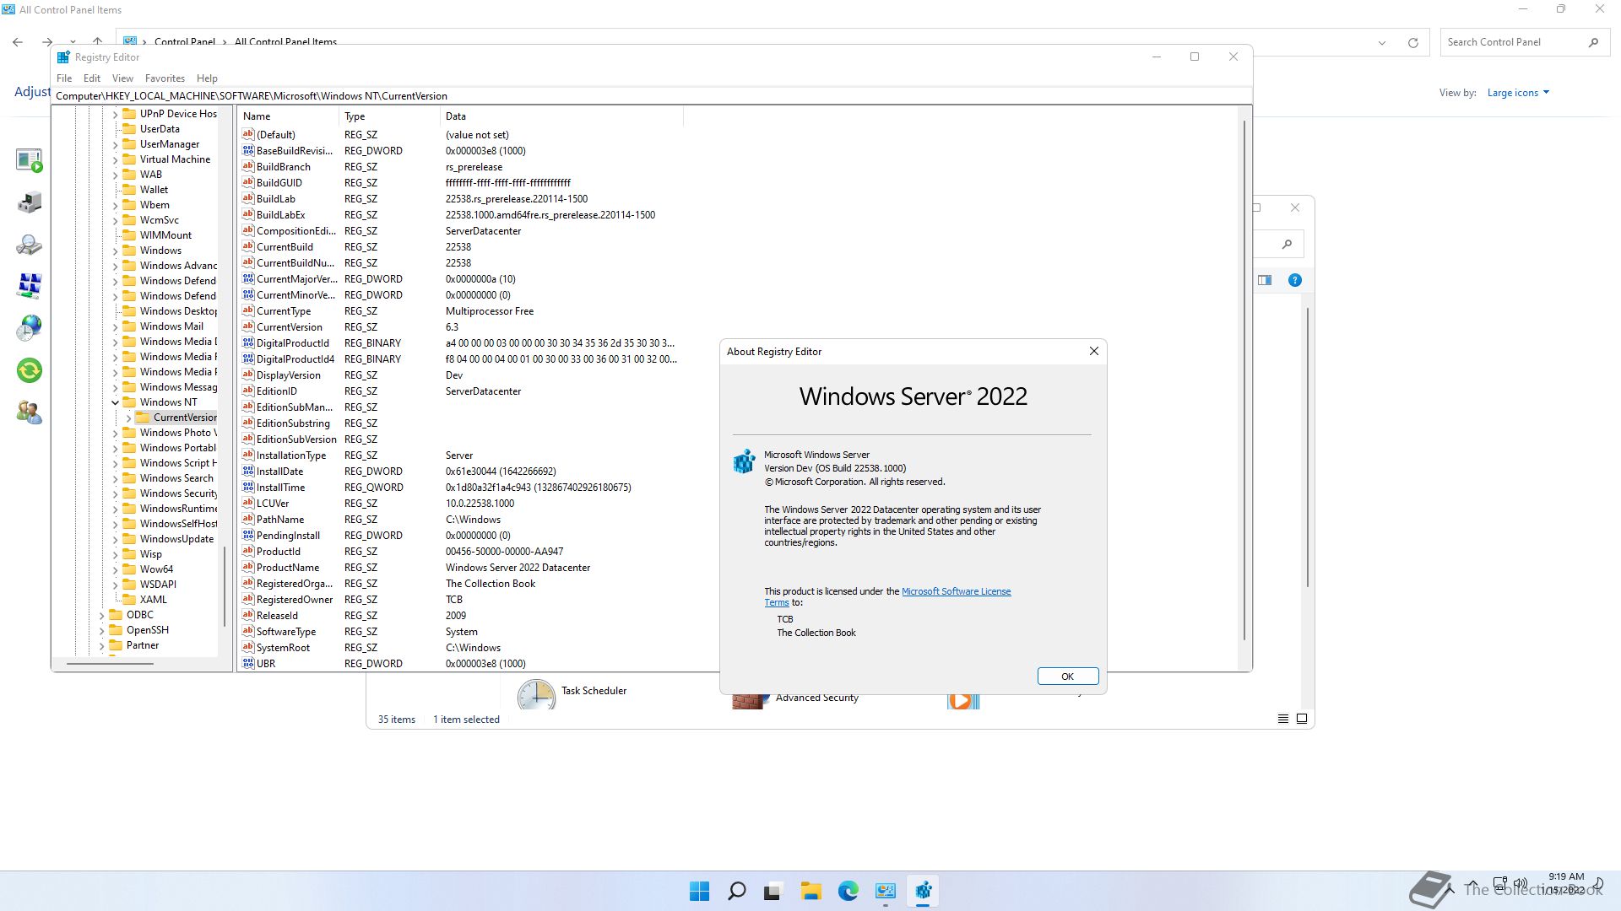Open the Start menu on the taskbar
Viewport: 1621px width, 911px height.
[x=699, y=891]
